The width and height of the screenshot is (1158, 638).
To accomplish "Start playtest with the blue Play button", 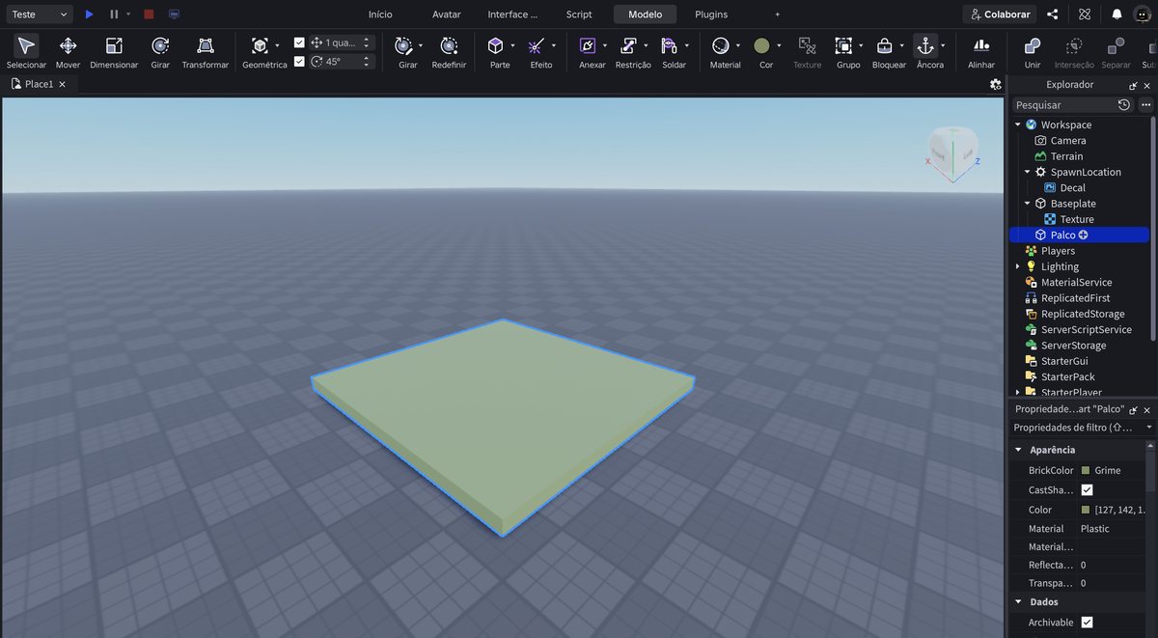I will pyautogui.click(x=89, y=14).
